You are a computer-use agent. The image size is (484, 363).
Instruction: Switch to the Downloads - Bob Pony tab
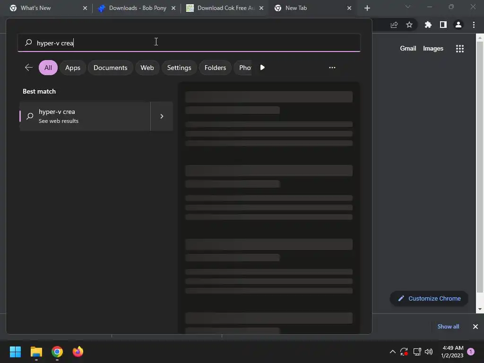coord(137,8)
